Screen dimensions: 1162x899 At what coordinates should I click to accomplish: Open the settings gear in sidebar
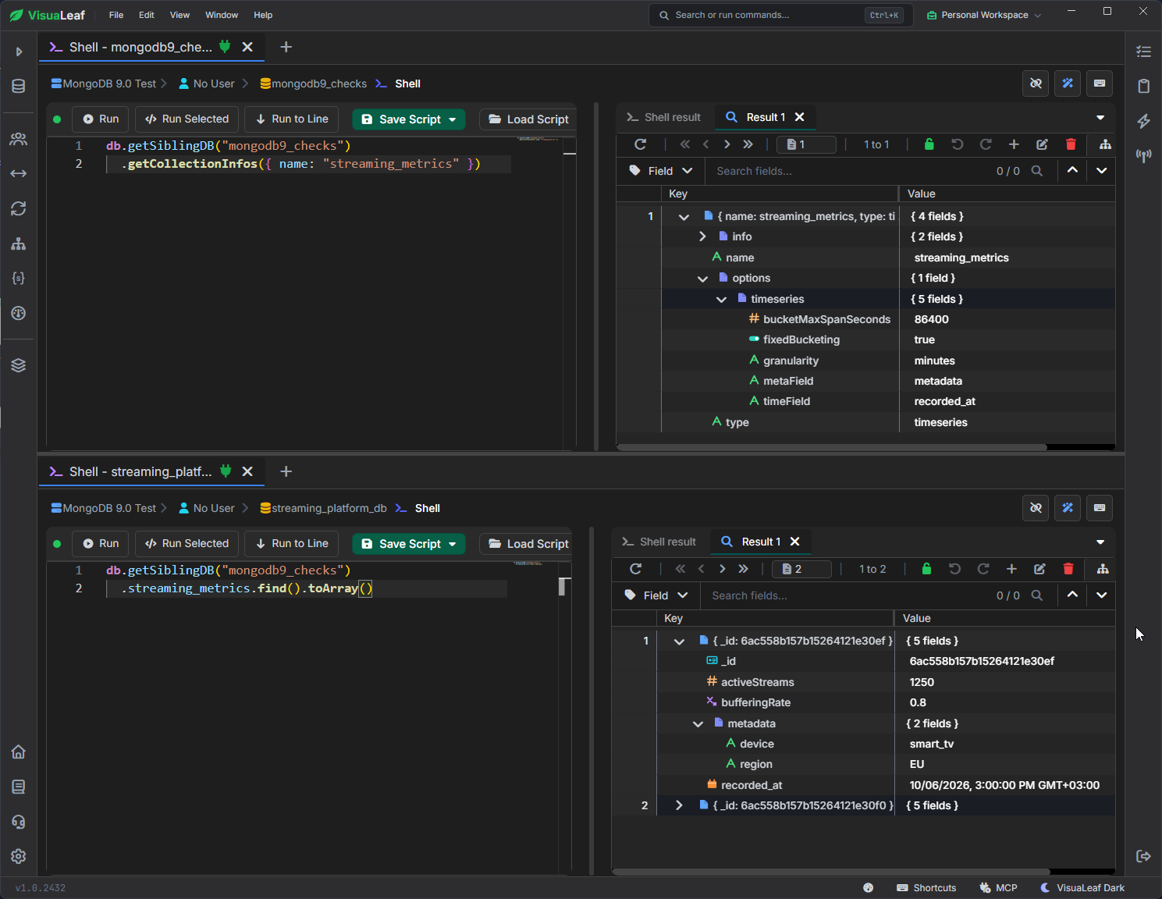click(x=19, y=856)
